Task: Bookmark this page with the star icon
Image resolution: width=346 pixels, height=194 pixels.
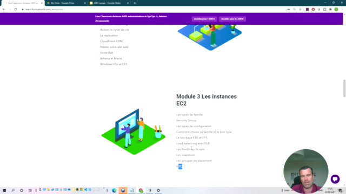Action: pos(300,10)
